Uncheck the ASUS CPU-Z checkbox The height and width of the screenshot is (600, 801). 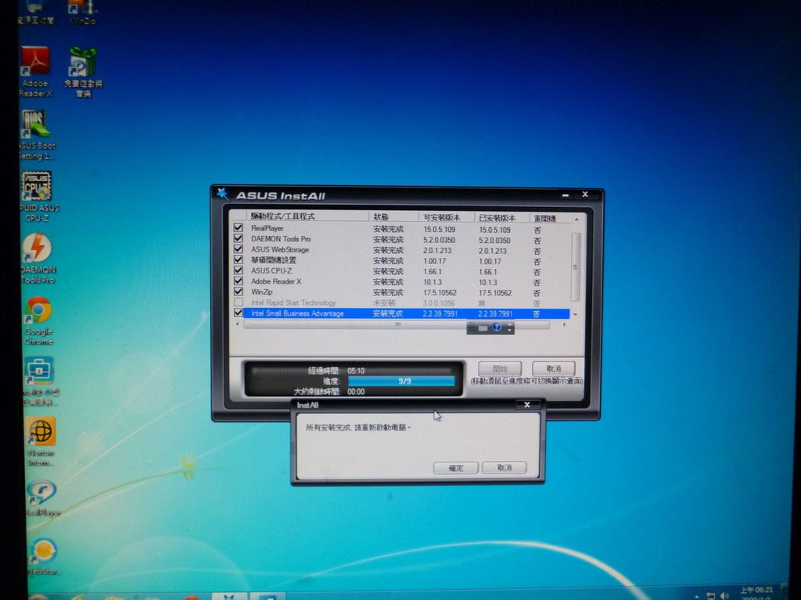coord(238,270)
